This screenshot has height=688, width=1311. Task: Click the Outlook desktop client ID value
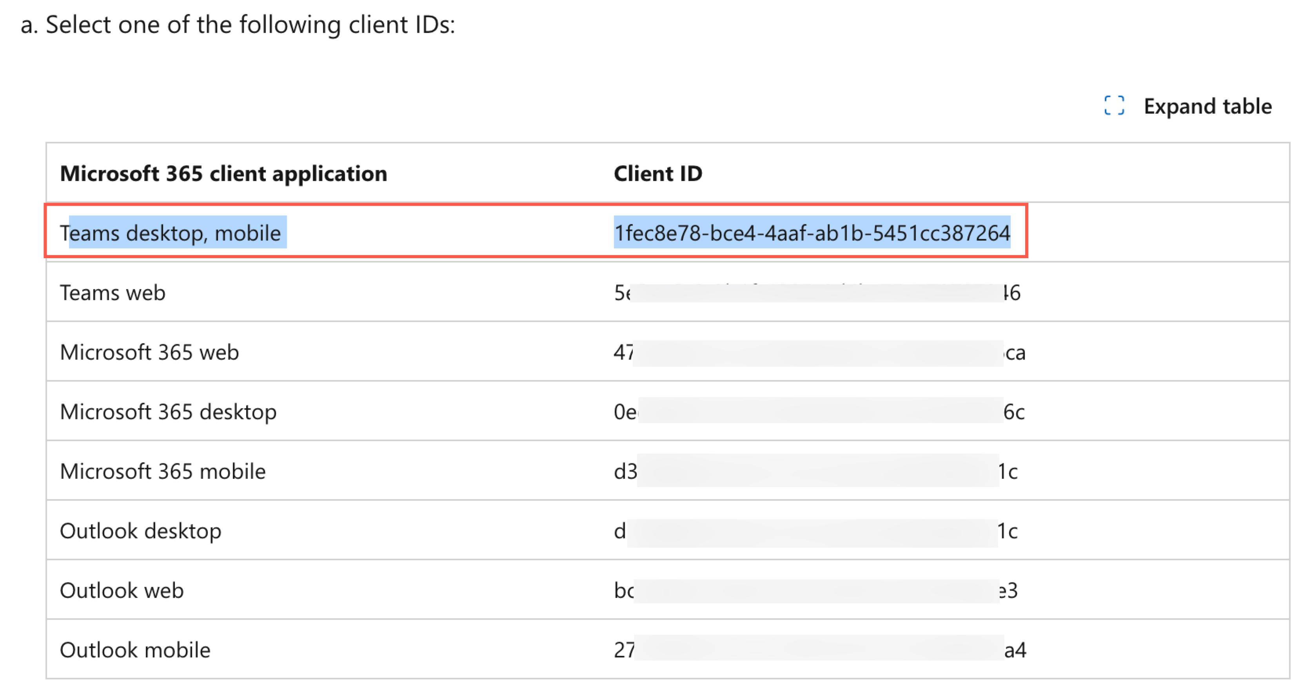[x=815, y=530]
